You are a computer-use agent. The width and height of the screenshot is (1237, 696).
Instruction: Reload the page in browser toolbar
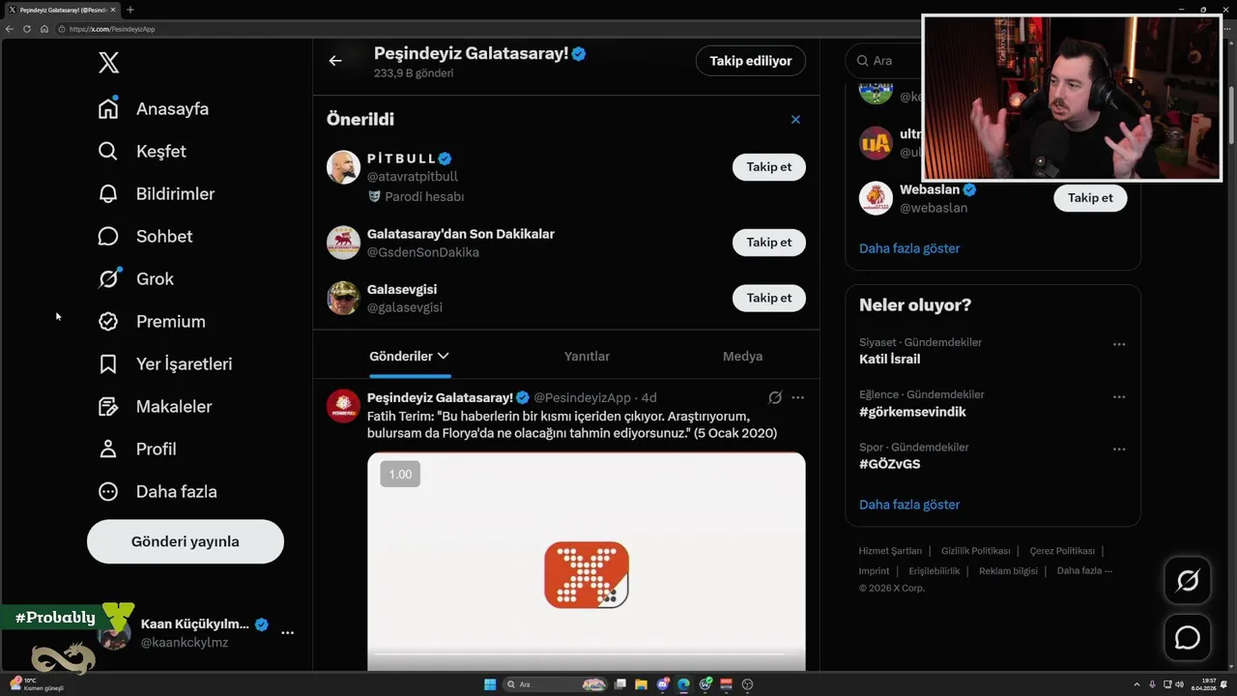pyautogui.click(x=27, y=29)
